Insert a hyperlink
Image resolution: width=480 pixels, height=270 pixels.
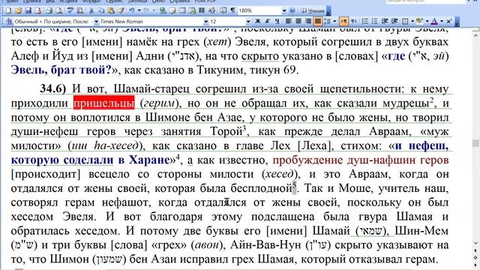click(x=163, y=10)
